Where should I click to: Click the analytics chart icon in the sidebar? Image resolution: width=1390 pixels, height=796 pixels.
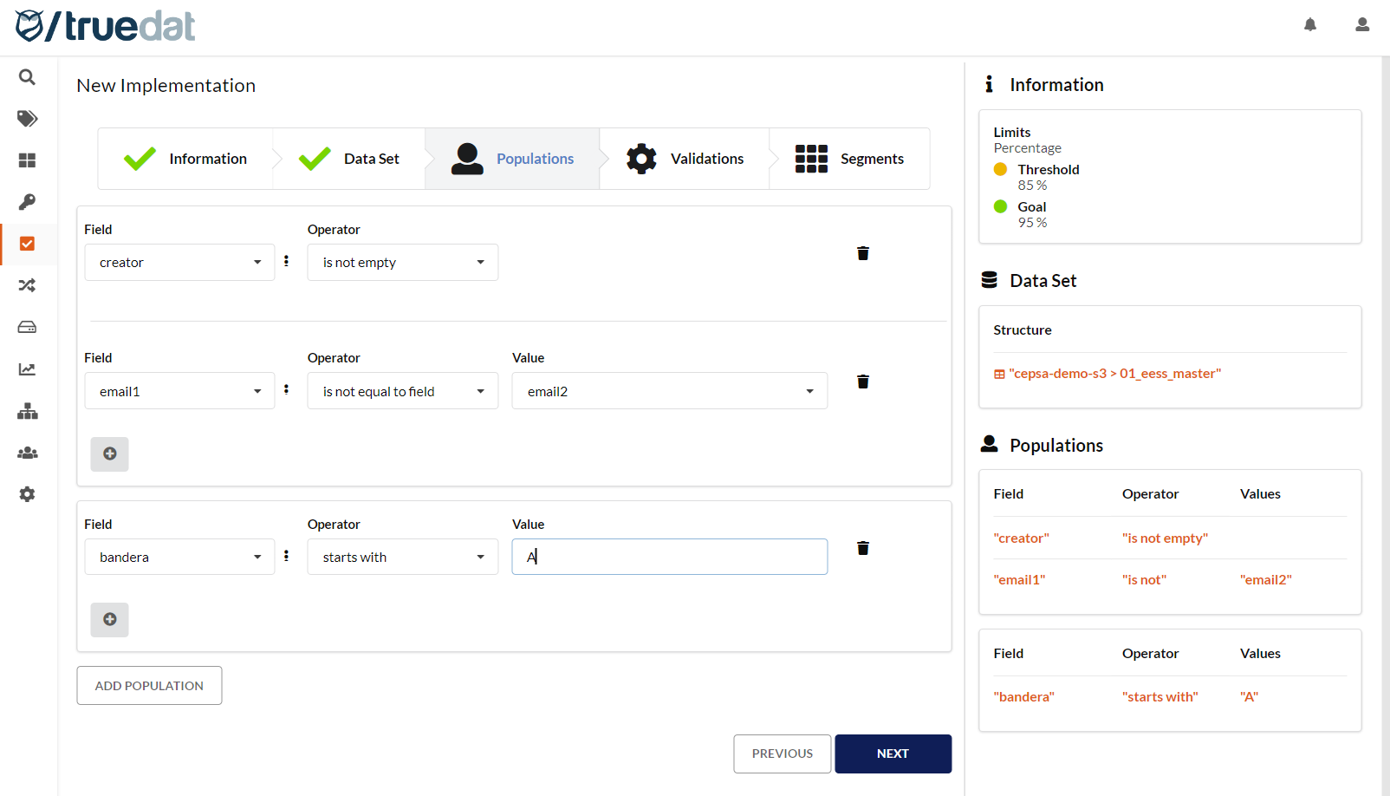pos(27,369)
